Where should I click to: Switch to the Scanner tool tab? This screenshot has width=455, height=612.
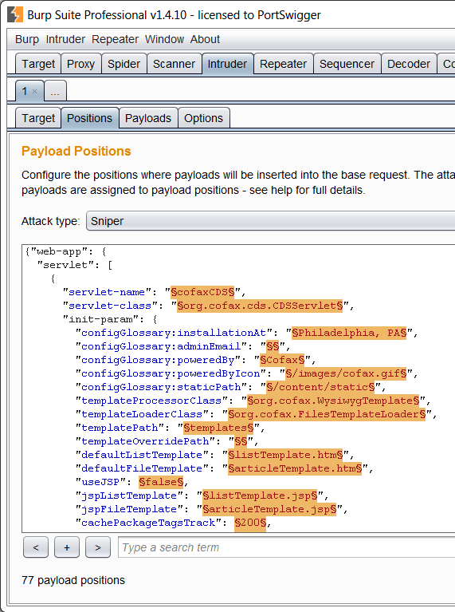[174, 64]
